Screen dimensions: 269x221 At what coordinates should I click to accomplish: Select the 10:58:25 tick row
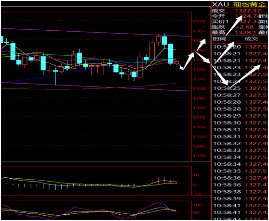tap(240, 88)
